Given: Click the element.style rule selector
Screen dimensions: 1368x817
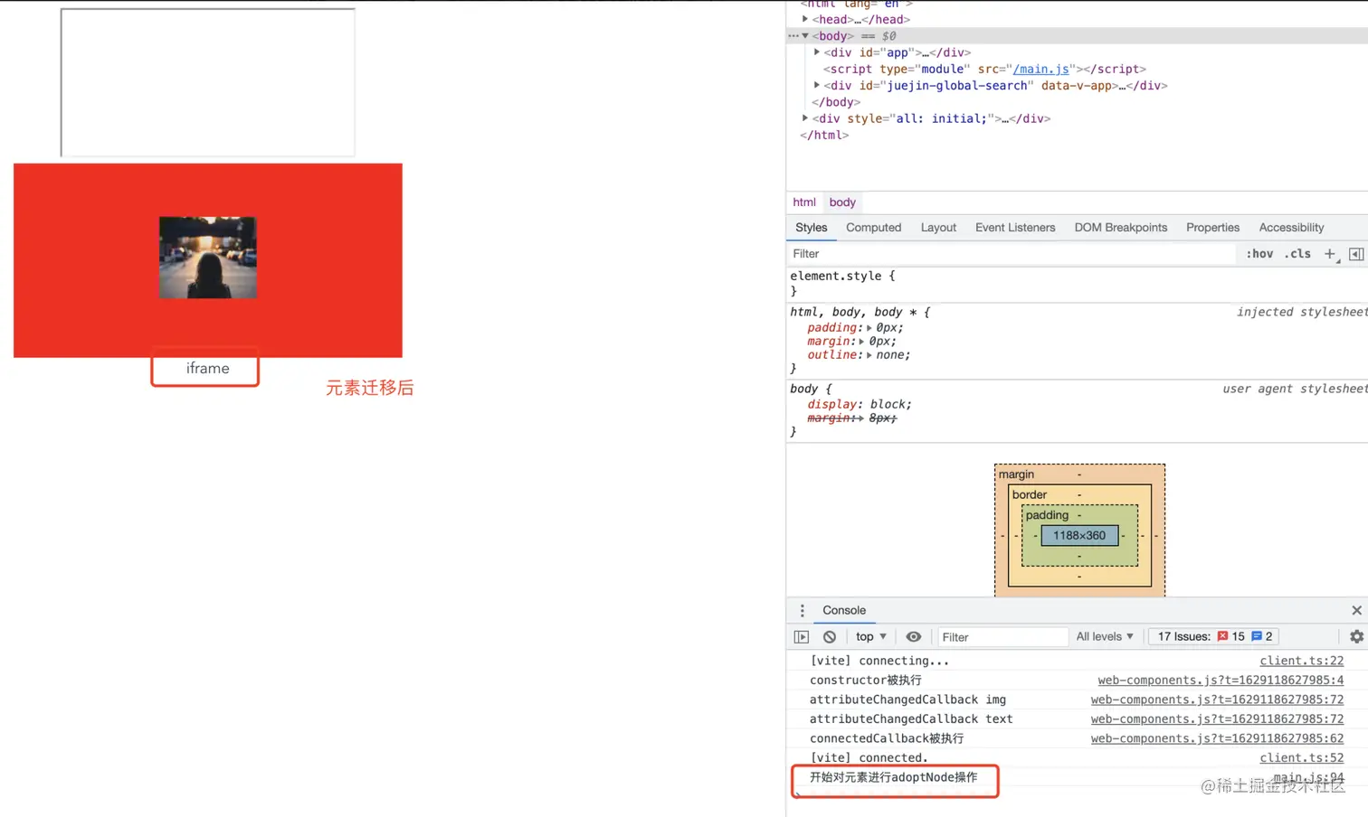Looking at the screenshot, I should [x=836, y=277].
